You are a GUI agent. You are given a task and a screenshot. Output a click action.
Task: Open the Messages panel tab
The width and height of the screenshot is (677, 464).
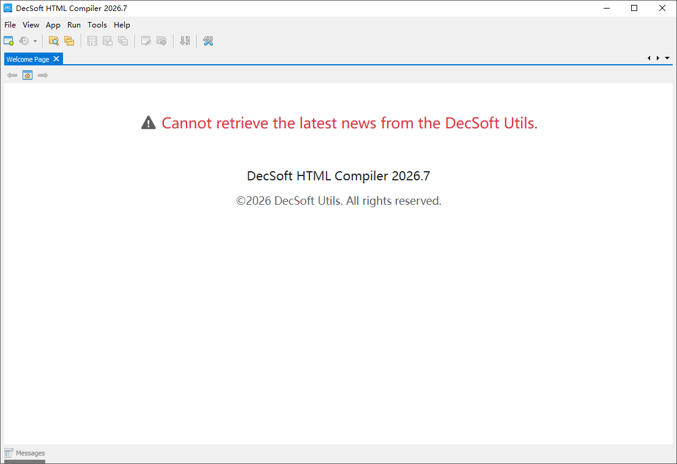pos(24,453)
